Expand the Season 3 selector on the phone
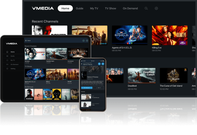 tap(87, 88)
